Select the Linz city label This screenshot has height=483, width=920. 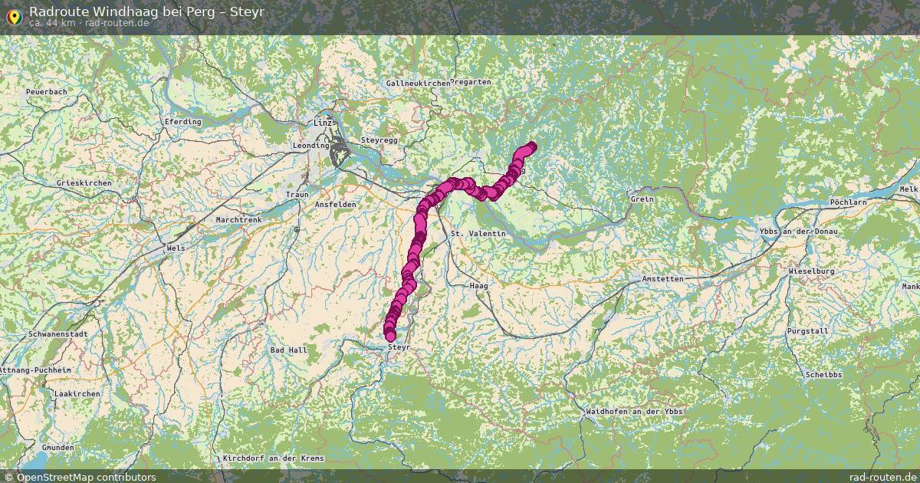323,123
